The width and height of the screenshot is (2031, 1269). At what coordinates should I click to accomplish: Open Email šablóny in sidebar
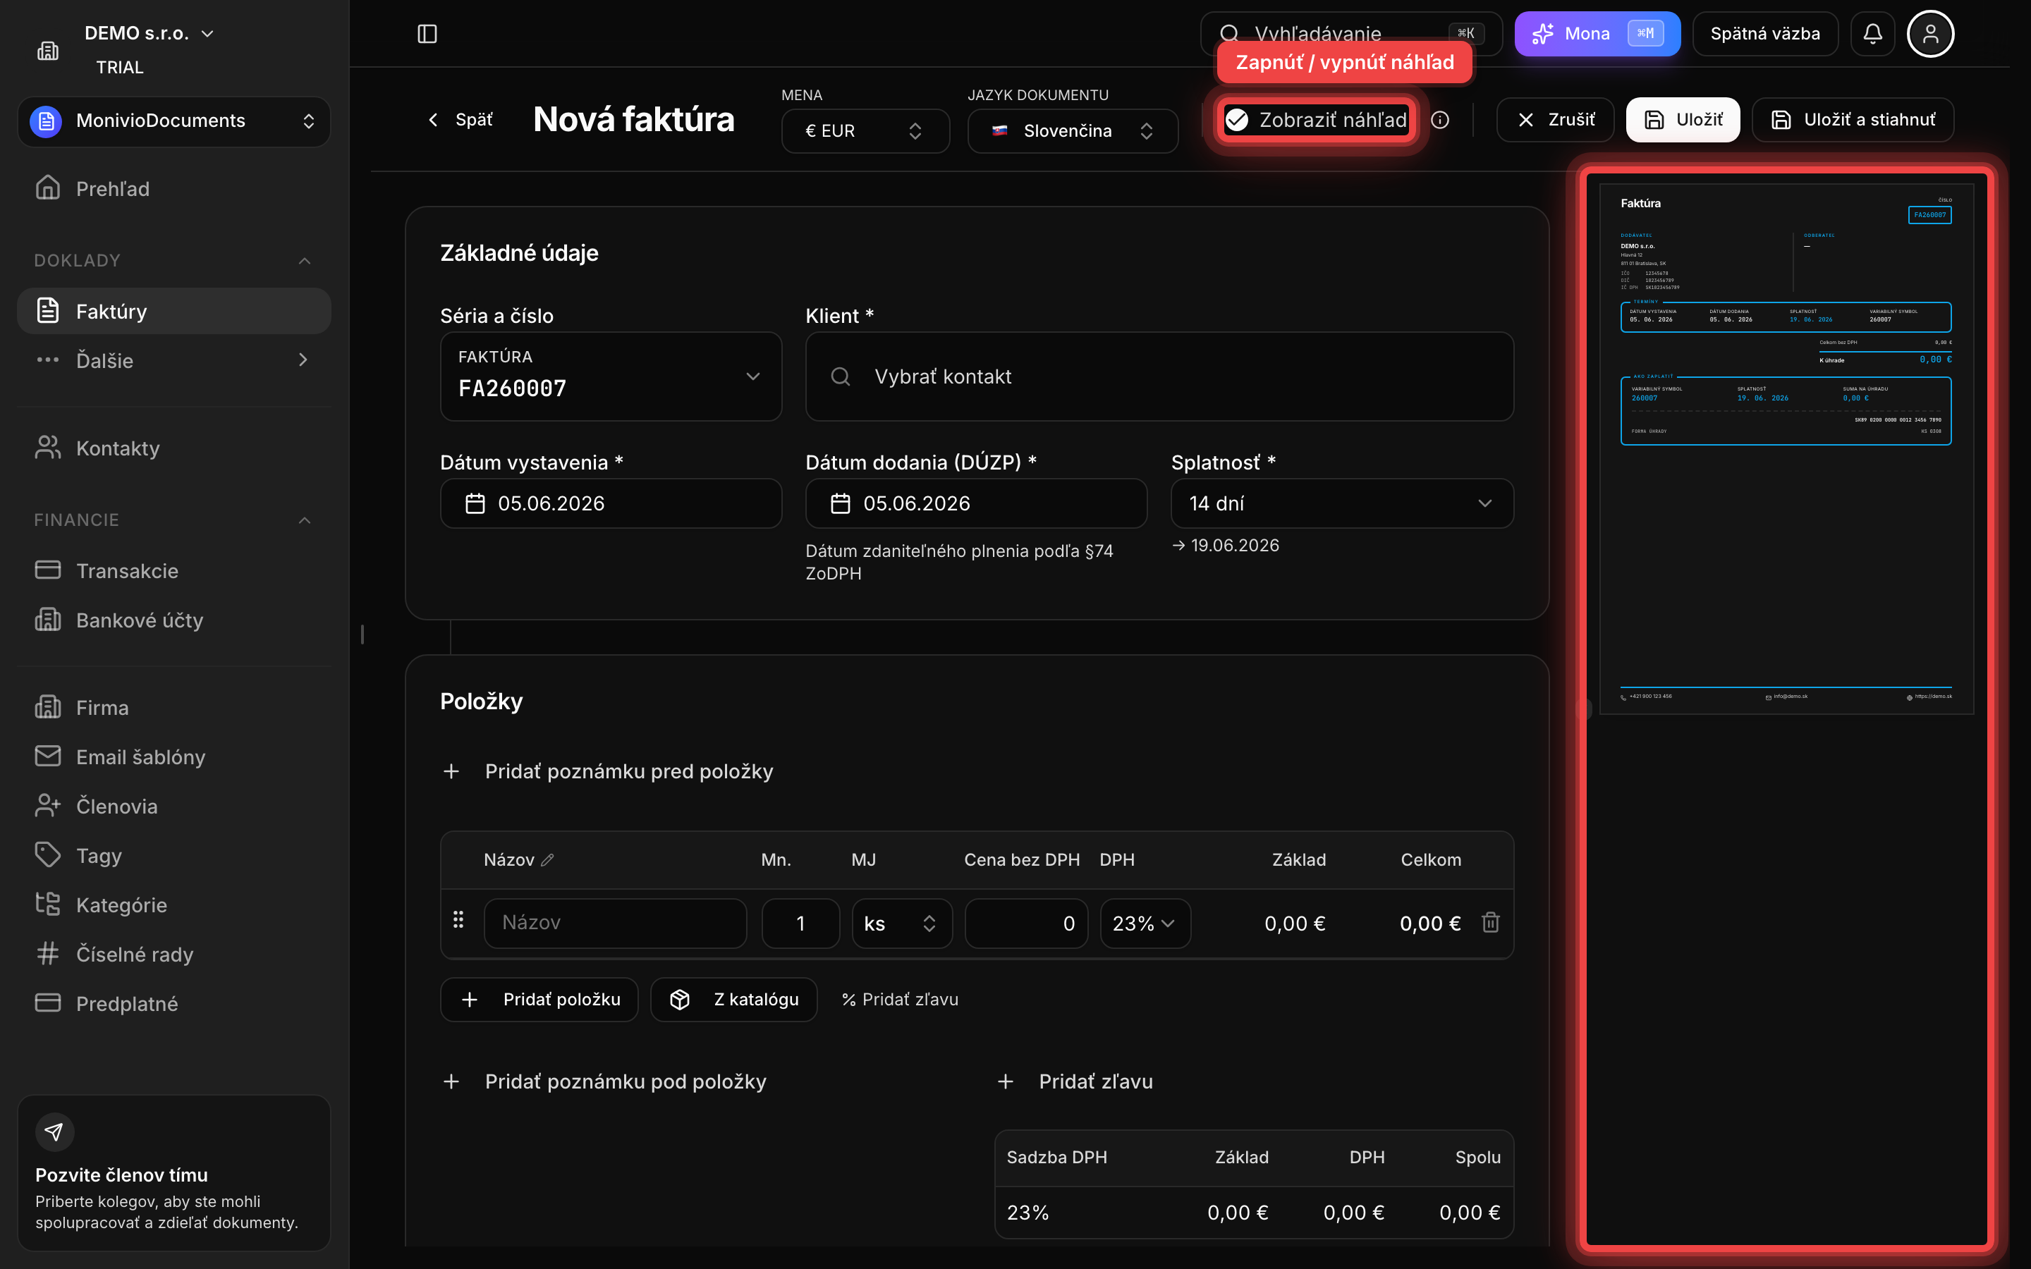tap(173, 757)
